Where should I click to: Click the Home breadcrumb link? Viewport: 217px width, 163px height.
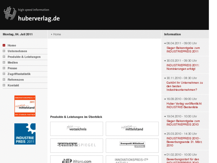(57, 34)
